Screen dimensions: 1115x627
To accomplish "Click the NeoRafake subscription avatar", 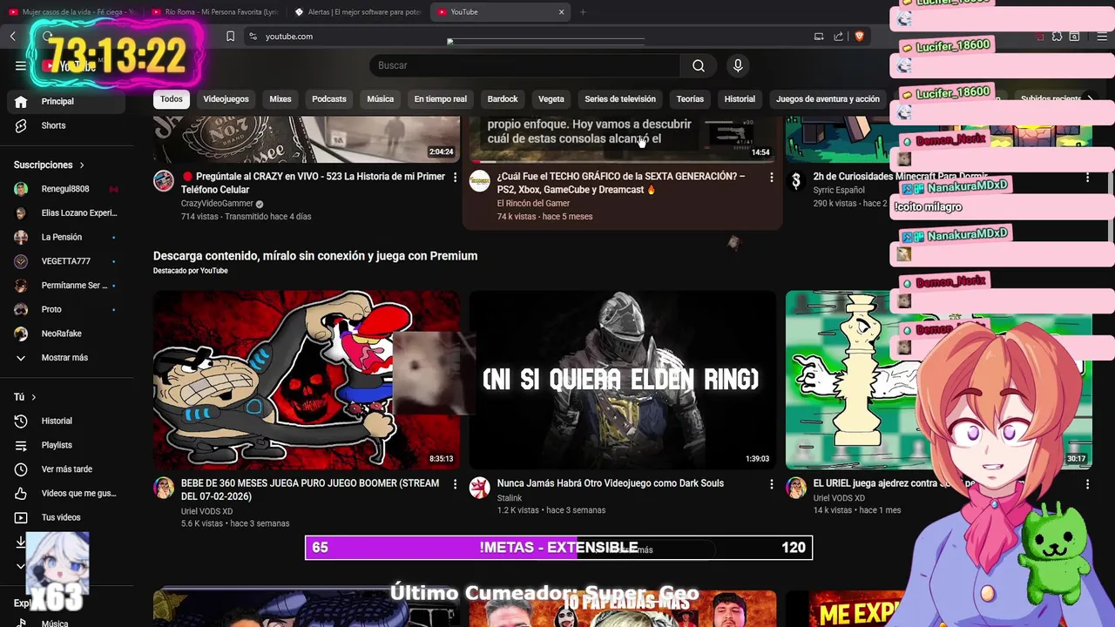I will [21, 334].
